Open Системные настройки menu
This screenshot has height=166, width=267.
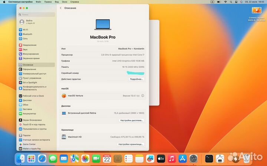coord(20,2)
